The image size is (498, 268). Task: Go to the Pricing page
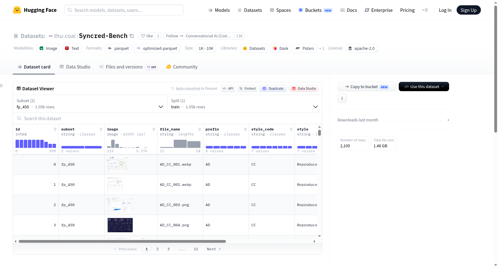tap(407, 10)
